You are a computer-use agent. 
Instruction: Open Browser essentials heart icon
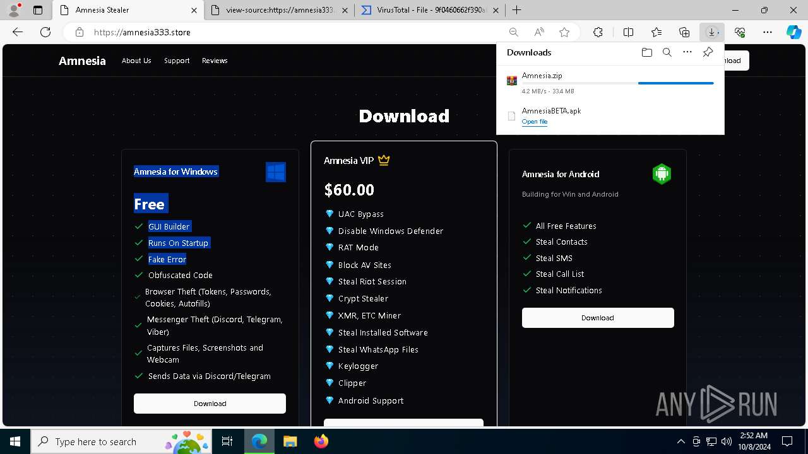click(x=740, y=32)
